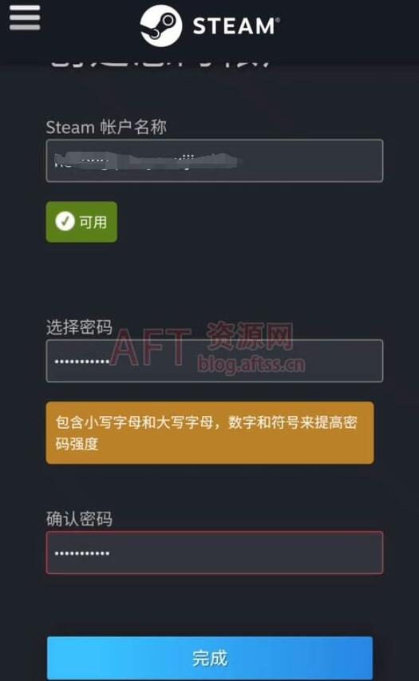
Task: Focus the red-bordered 确认密码 field
Action: pos(215,552)
